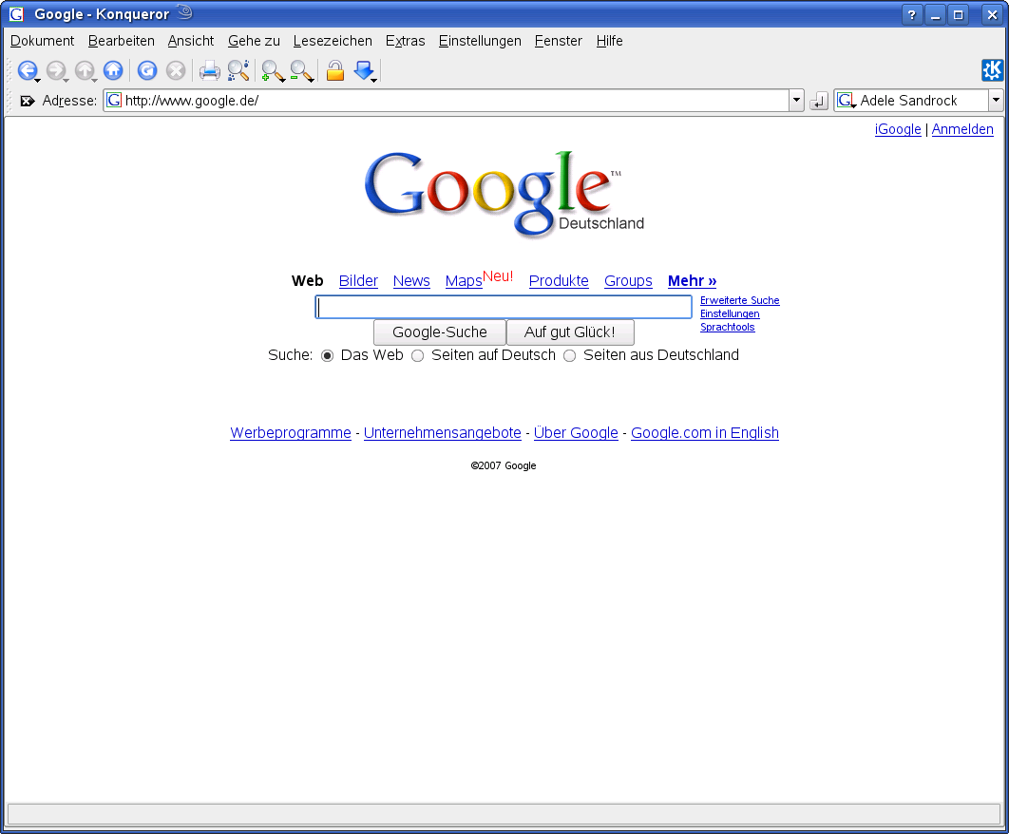Viewport: 1009px width, 834px height.
Task: Click the Anmelden sign-in link
Action: tap(962, 129)
